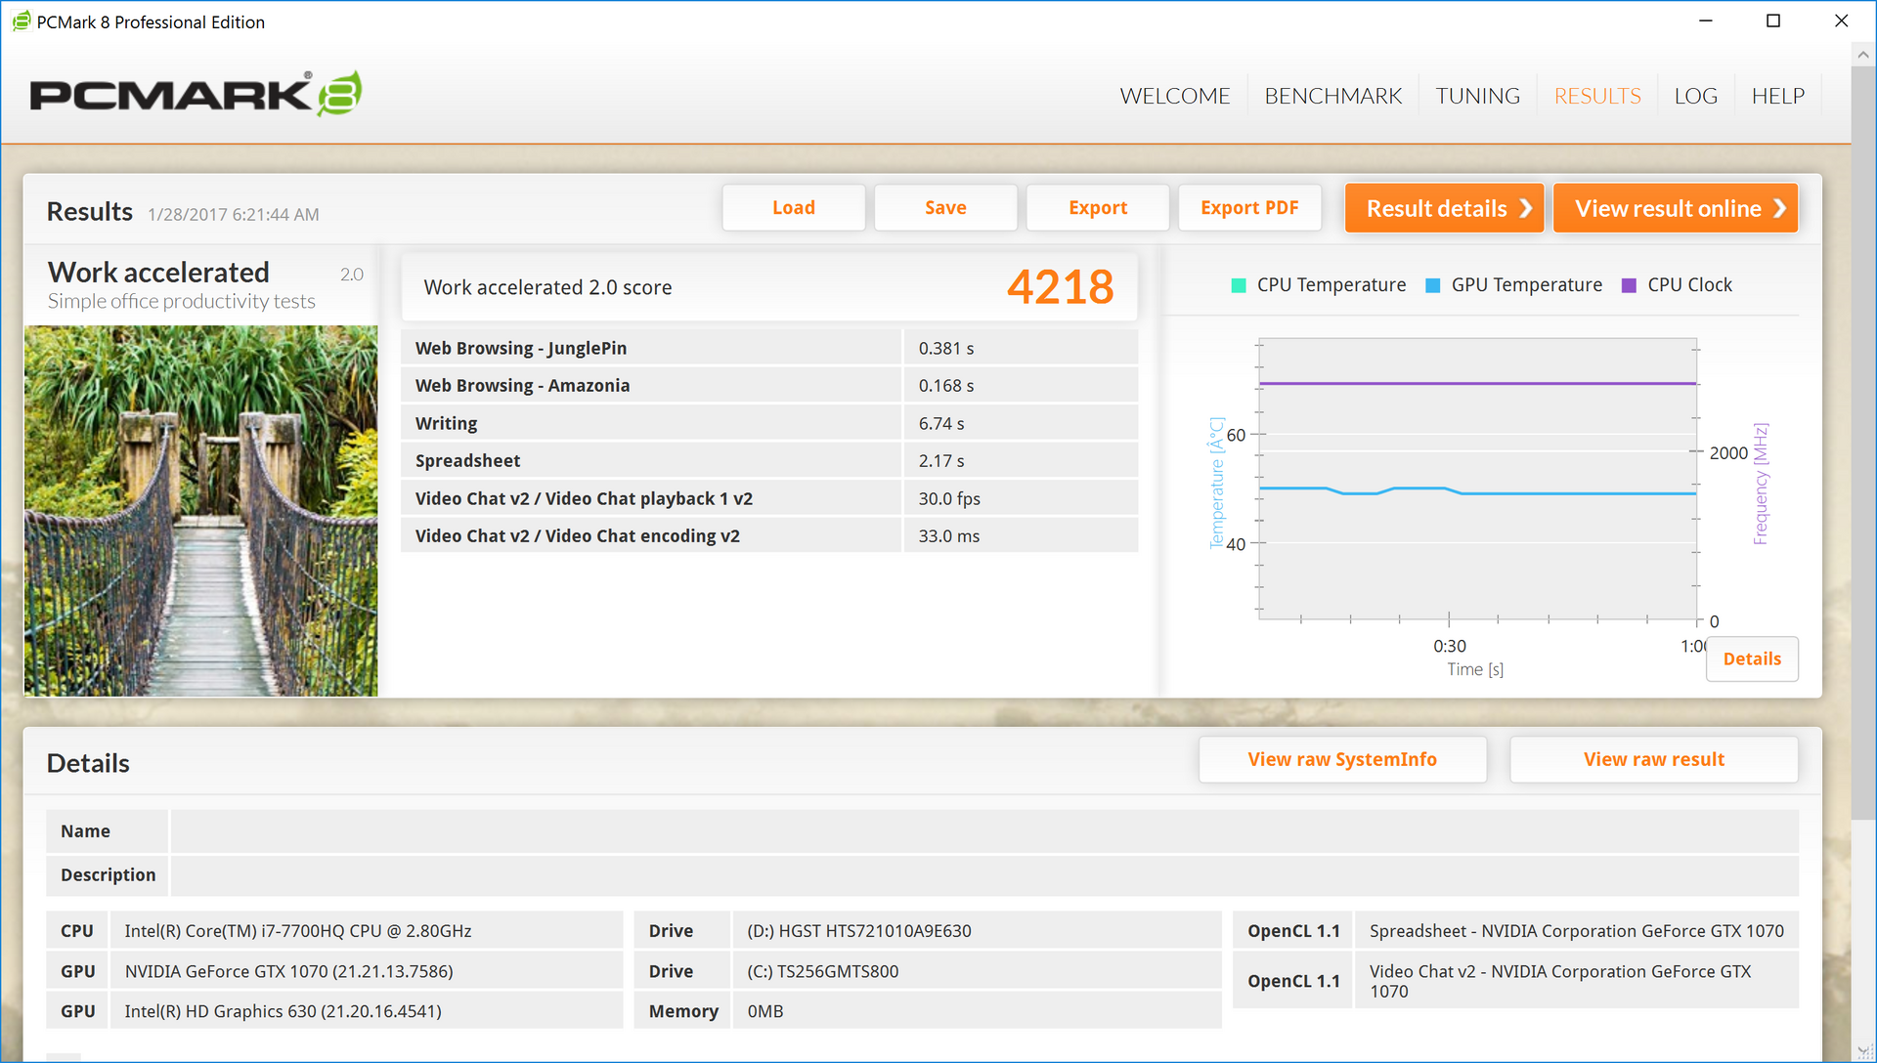Click the Name input field

click(983, 831)
